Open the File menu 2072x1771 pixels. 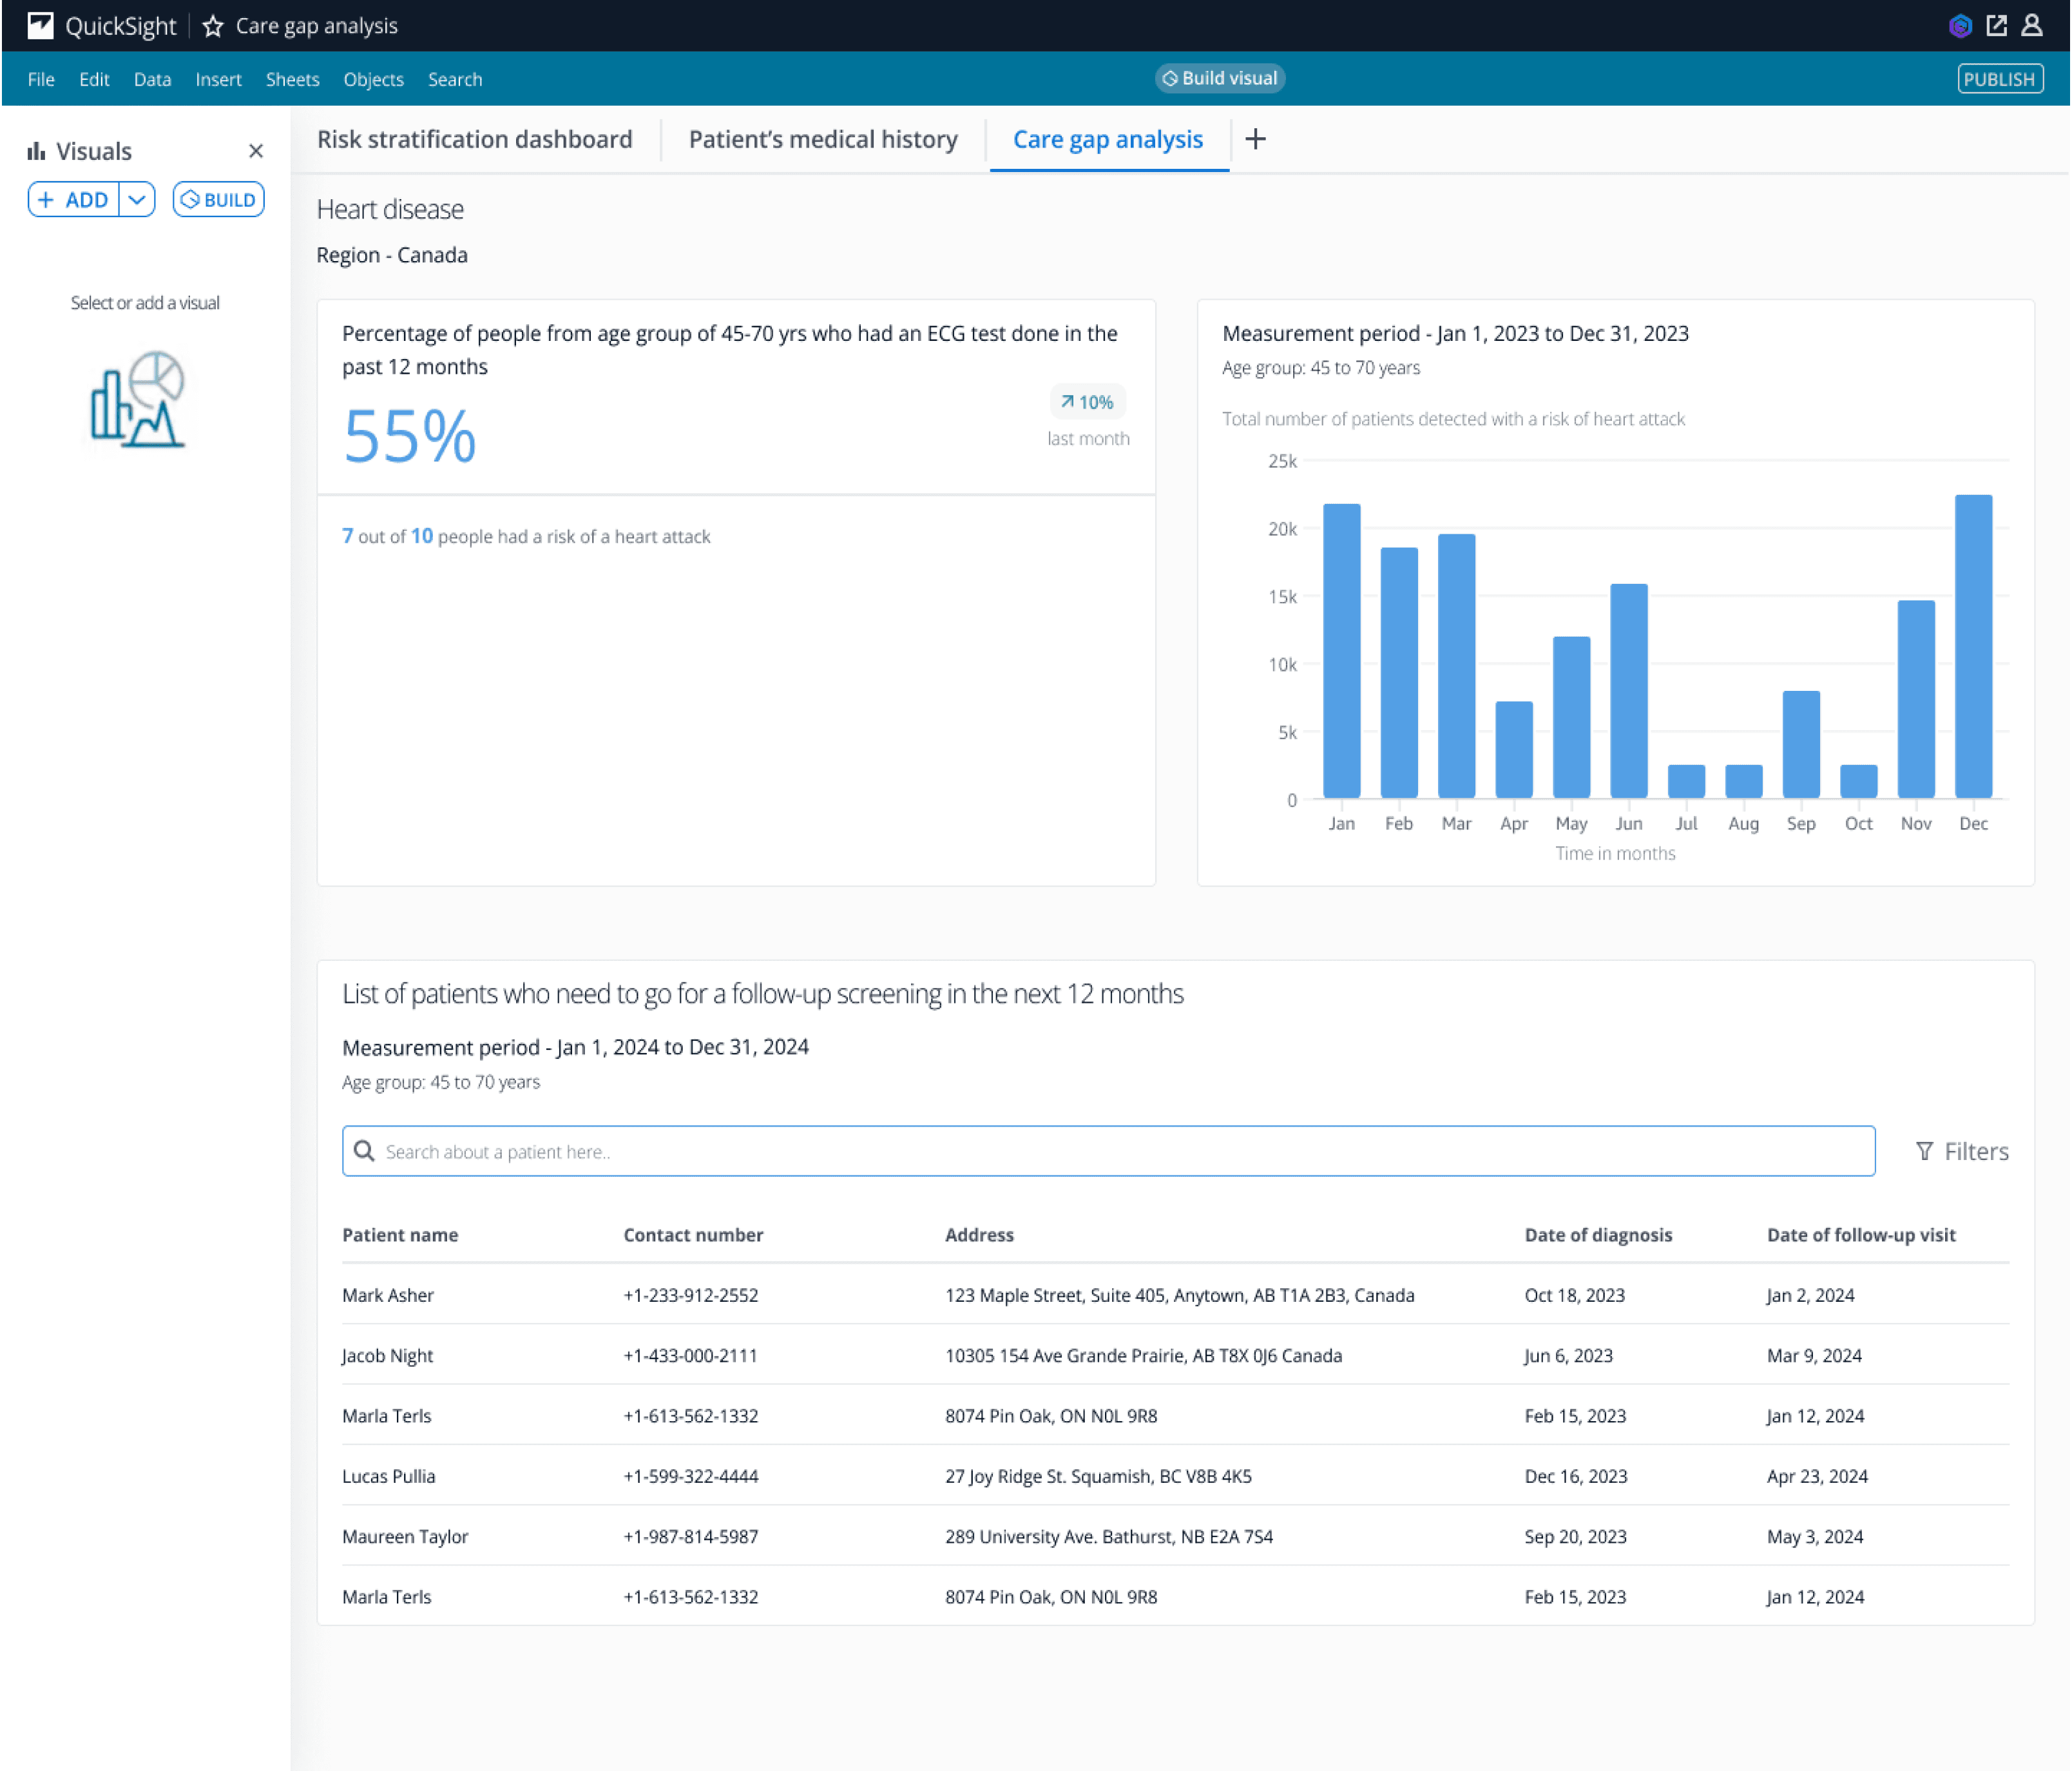[41, 79]
